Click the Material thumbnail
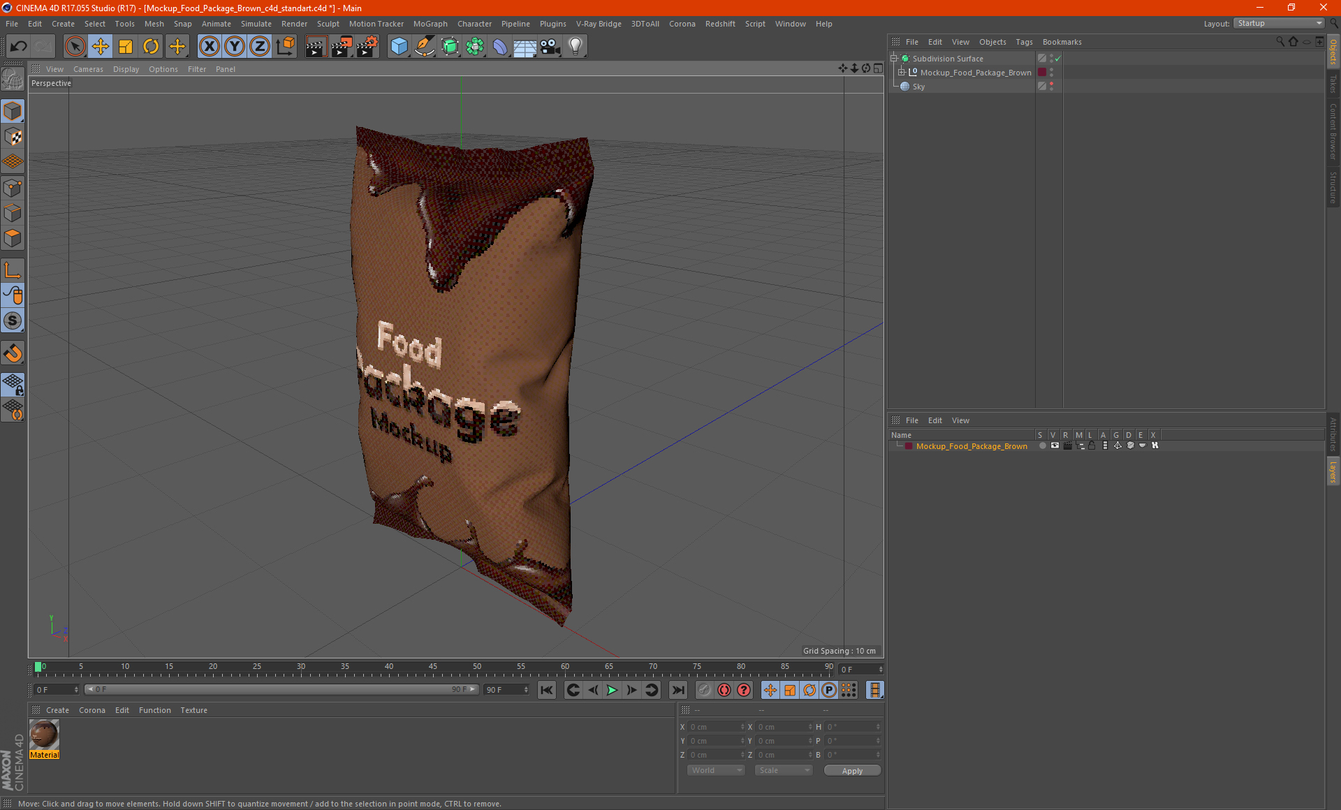 point(44,735)
